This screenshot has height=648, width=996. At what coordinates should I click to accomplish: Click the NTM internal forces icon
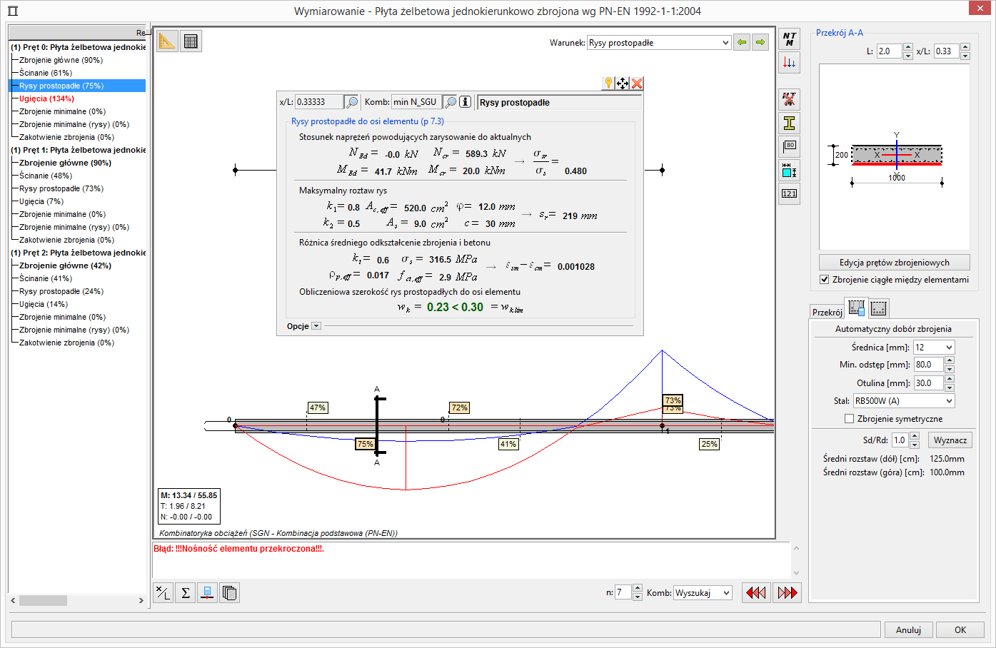coord(789,39)
